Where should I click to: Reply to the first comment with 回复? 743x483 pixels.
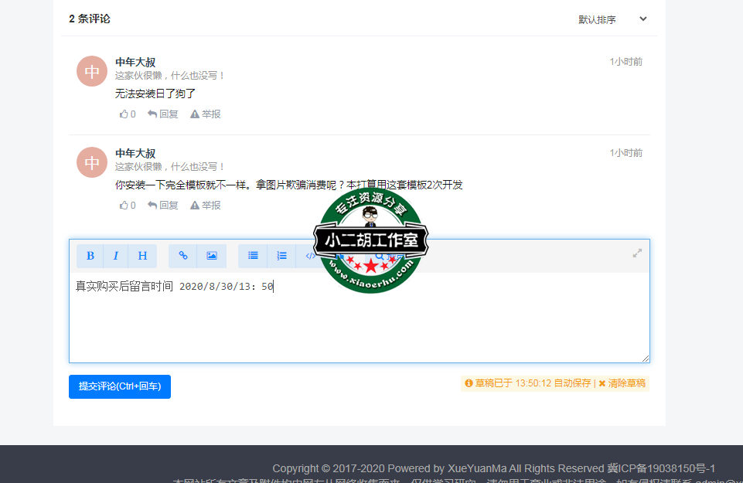[x=162, y=114]
